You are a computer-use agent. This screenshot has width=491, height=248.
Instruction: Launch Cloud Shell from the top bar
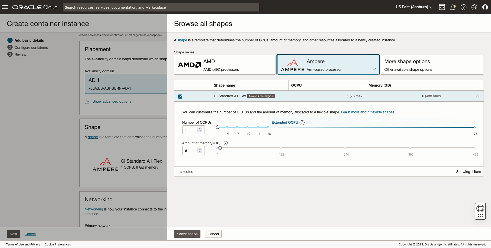click(442, 7)
